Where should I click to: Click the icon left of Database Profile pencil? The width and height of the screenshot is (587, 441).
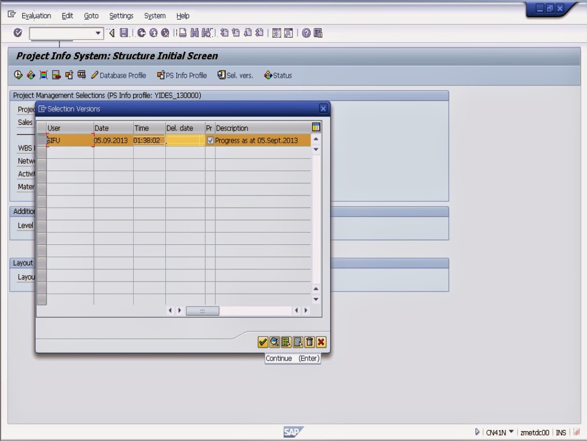coord(82,75)
